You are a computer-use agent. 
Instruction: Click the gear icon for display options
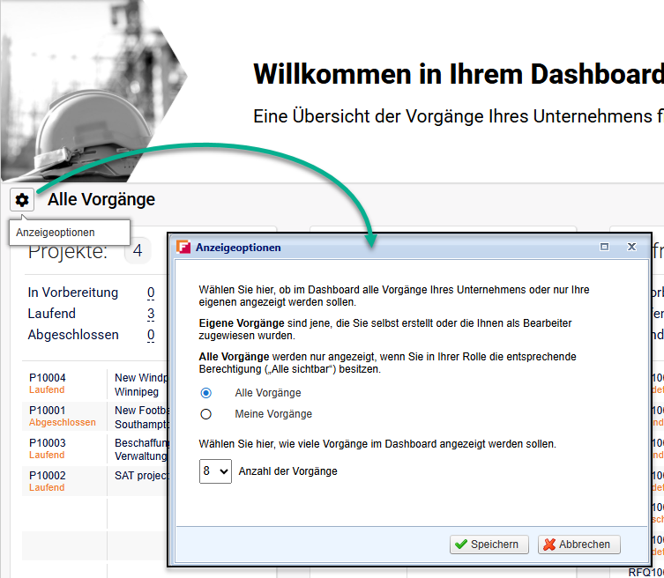tap(22, 200)
